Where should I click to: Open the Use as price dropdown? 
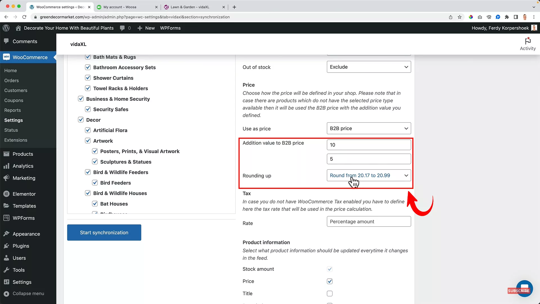pos(369,128)
